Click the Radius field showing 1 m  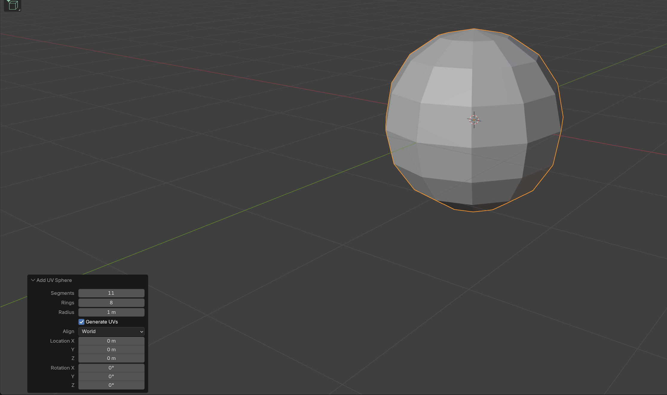(111, 312)
